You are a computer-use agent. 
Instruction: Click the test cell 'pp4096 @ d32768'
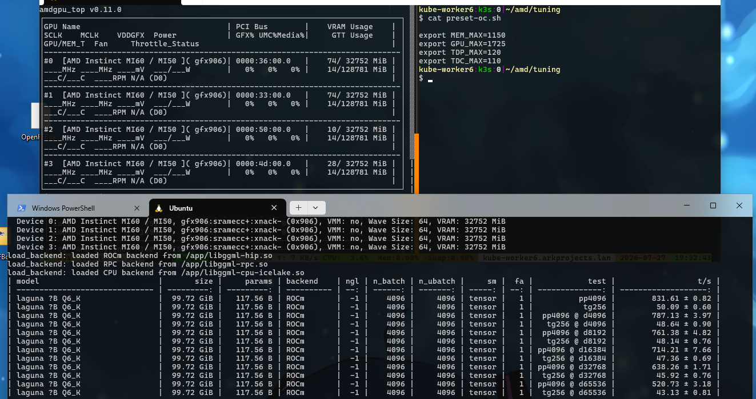tap(572, 367)
